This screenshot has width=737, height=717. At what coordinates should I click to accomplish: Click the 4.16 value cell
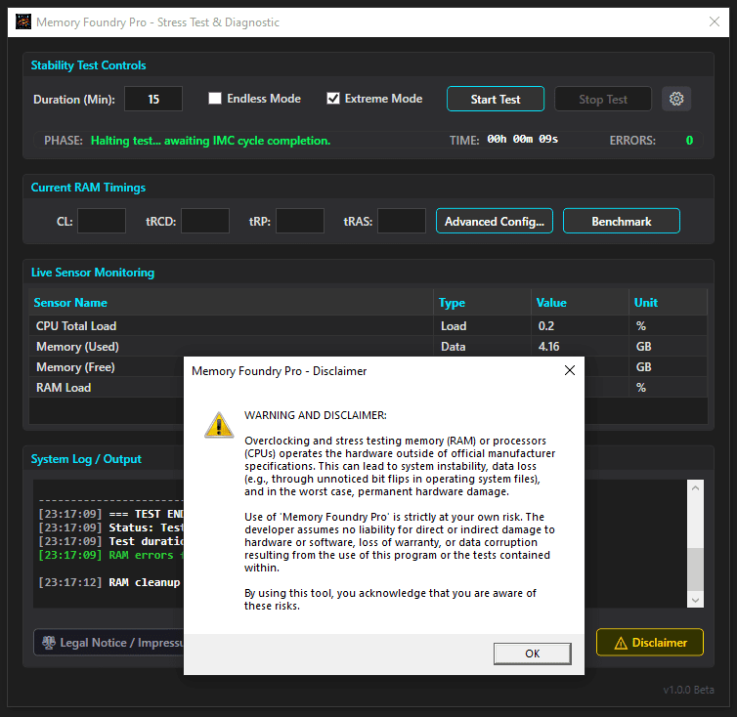coord(580,346)
